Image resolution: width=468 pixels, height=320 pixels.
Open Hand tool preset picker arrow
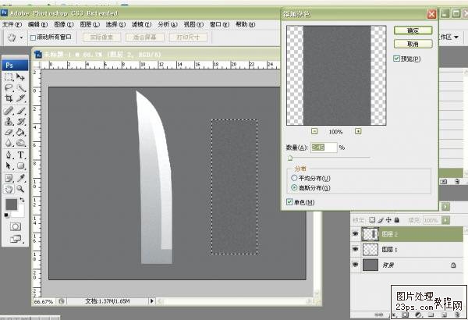(x=21, y=37)
